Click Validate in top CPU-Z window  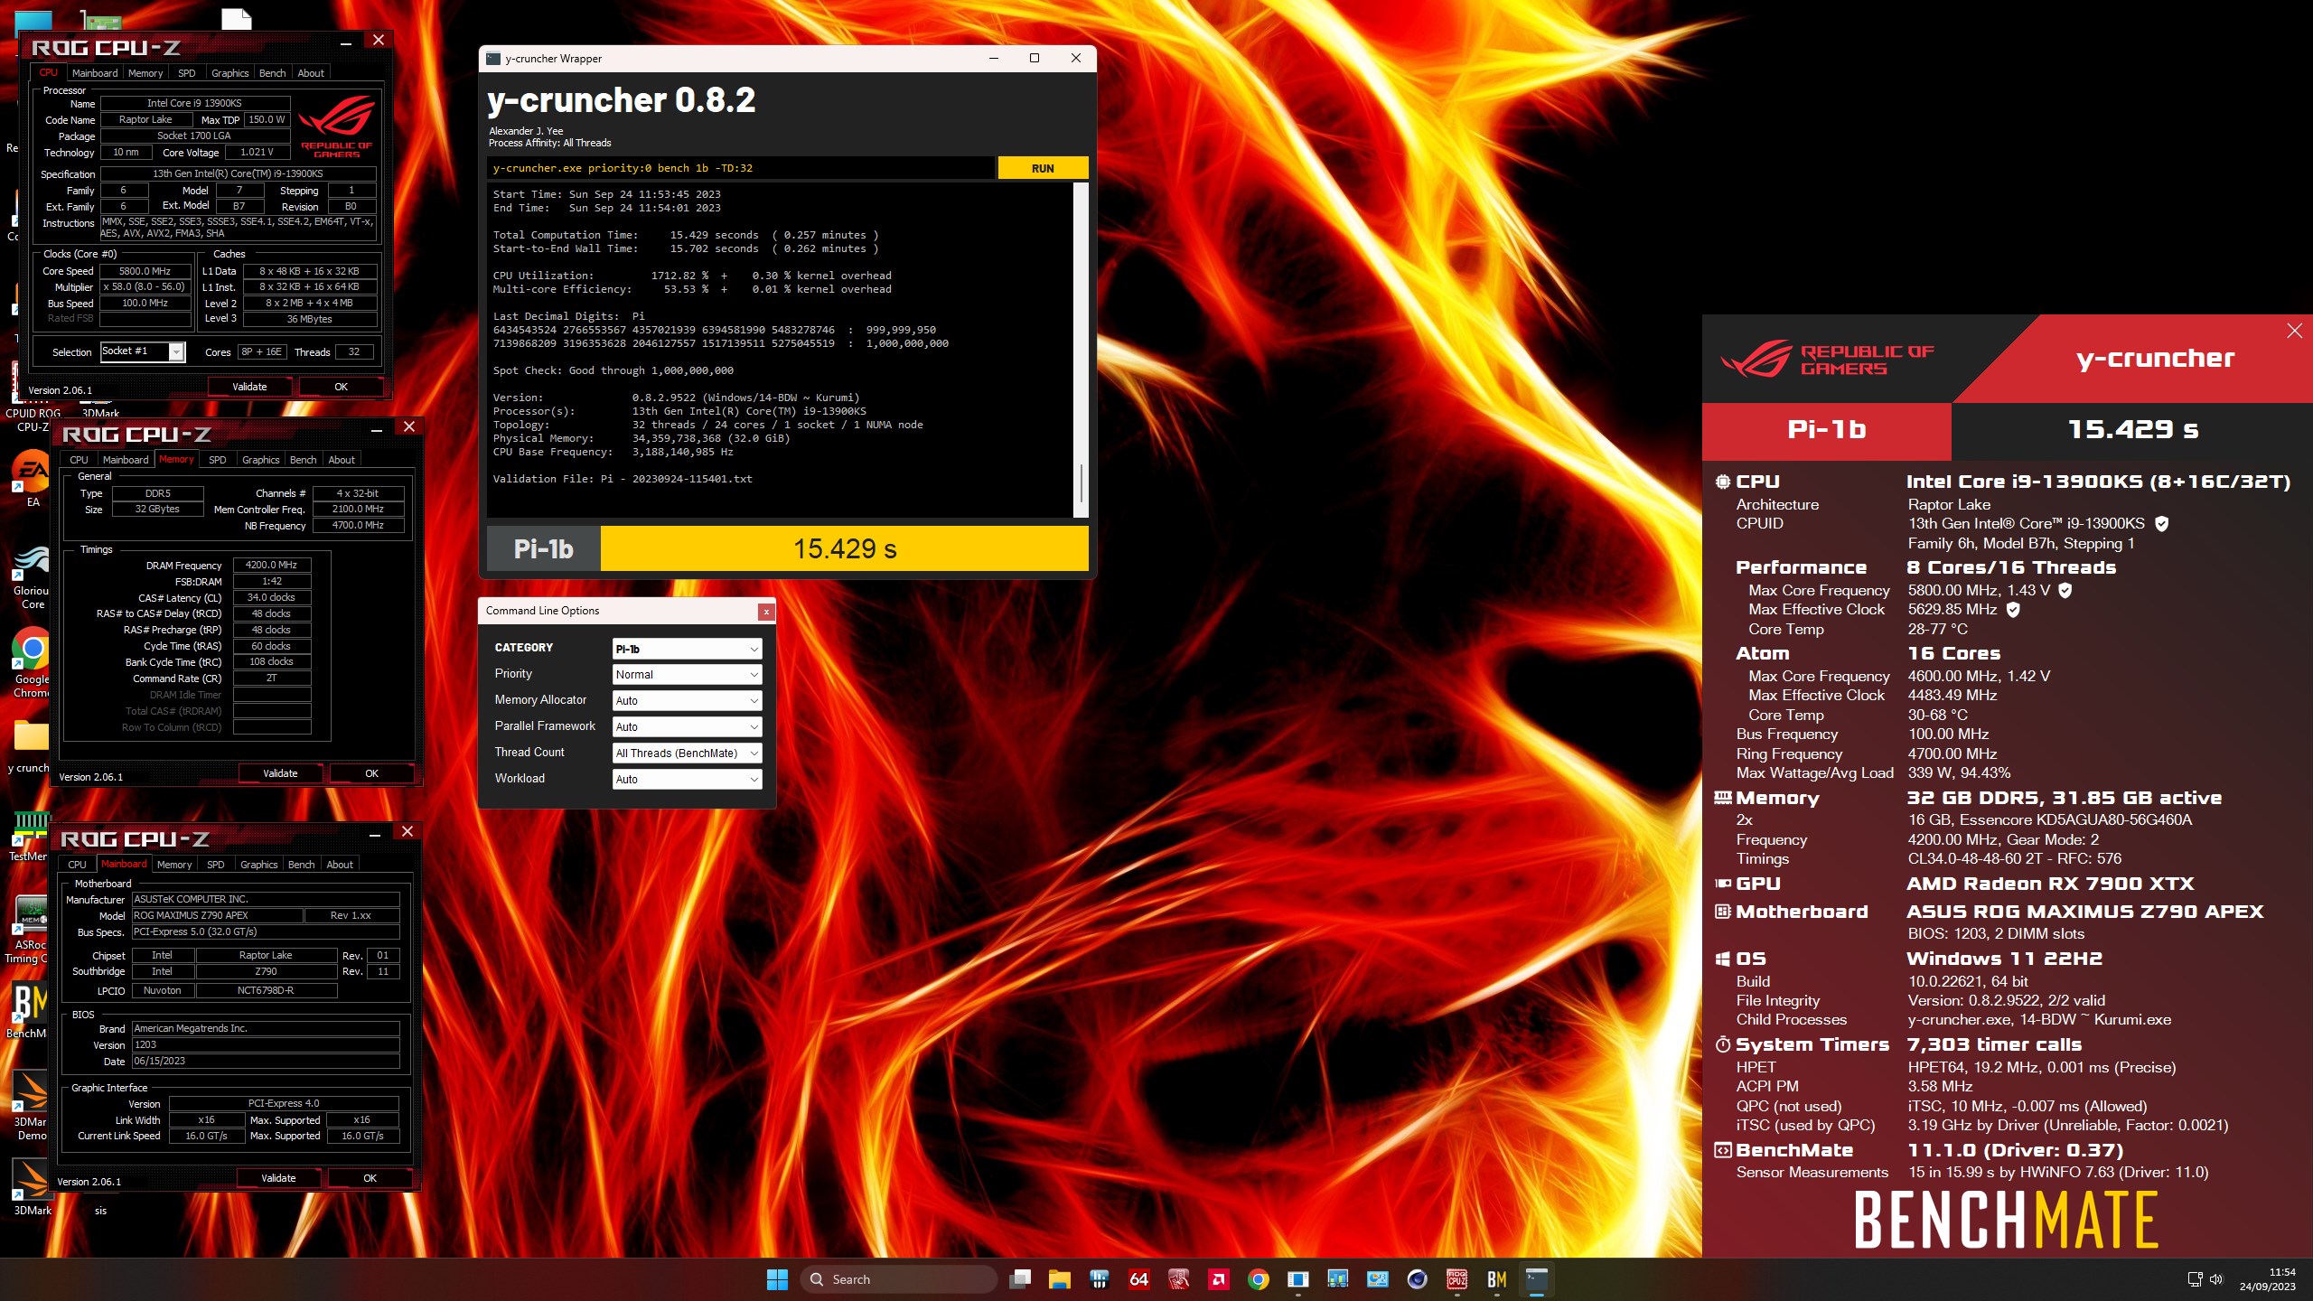[249, 387]
